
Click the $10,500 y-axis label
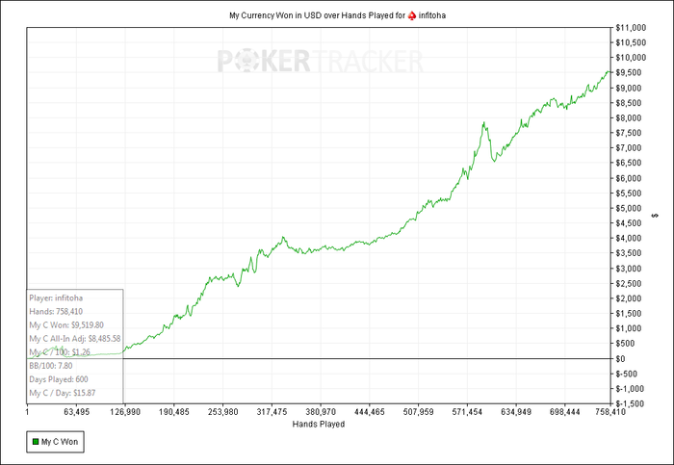tap(631, 42)
